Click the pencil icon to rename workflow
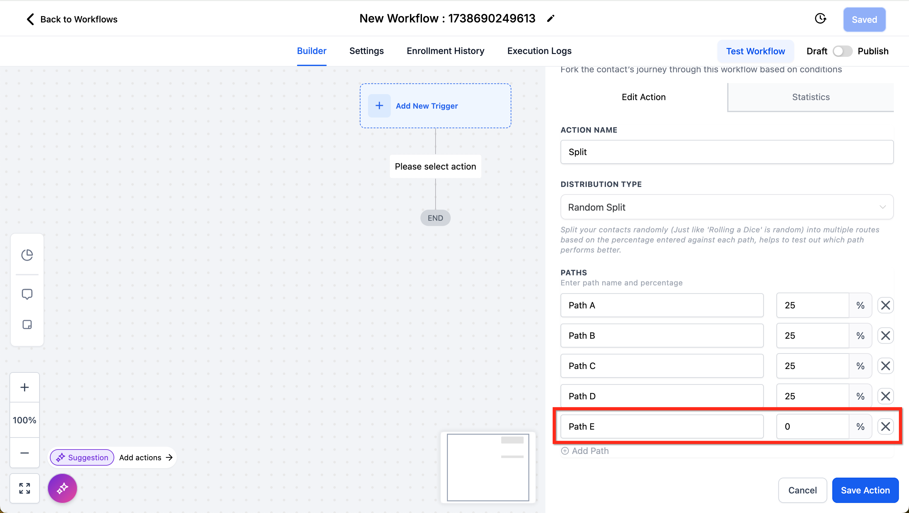The width and height of the screenshot is (909, 513). pyautogui.click(x=550, y=19)
